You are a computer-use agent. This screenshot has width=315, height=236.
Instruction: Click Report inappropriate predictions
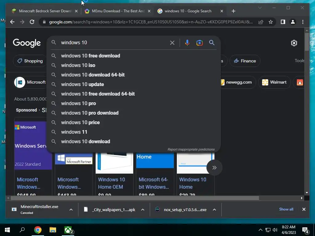(191, 150)
